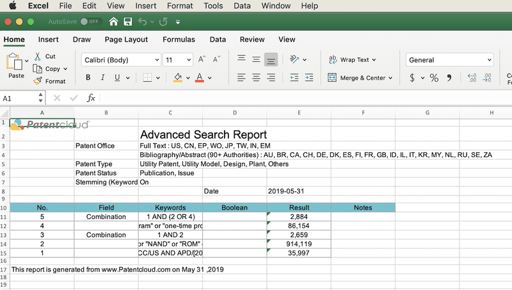Screen dimensions: 512x290
Task: Click the Insert Function fx icon
Action: pyautogui.click(x=91, y=98)
